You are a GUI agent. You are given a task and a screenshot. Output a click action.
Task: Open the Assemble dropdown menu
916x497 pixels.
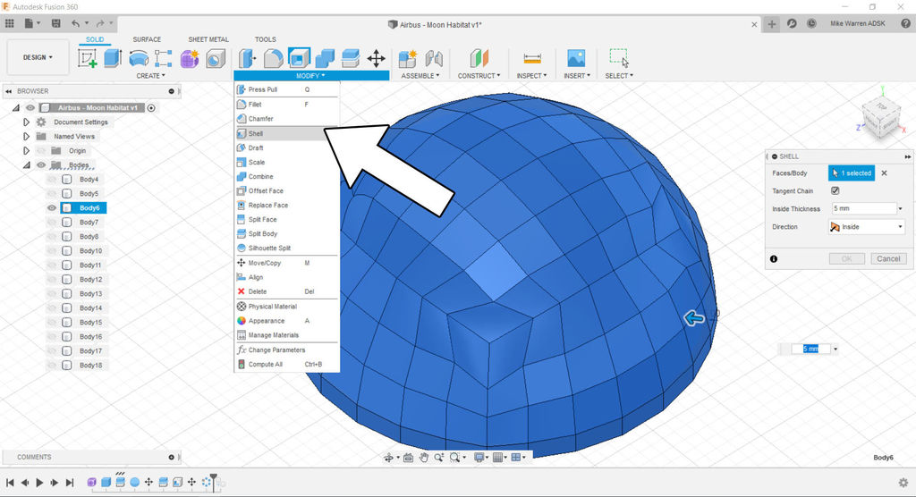tap(420, 76)
